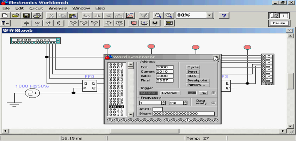296x141 pixels.
Task: Click the New file icon
Action: point(5,16)
